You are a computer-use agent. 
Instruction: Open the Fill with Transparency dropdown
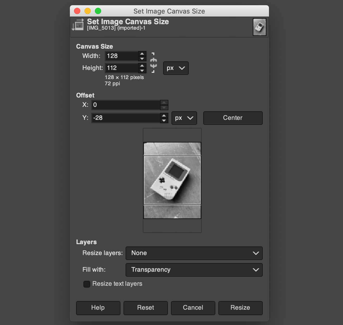[194, 270]
